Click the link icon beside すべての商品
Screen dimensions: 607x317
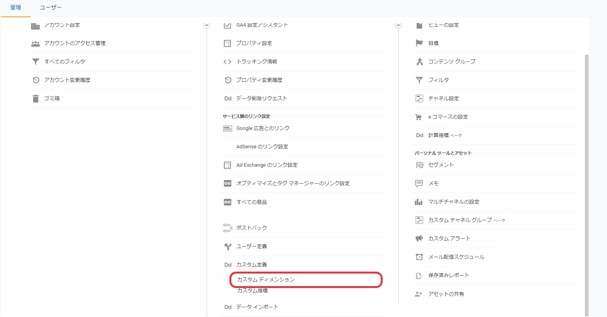click(x=227, y=202)
